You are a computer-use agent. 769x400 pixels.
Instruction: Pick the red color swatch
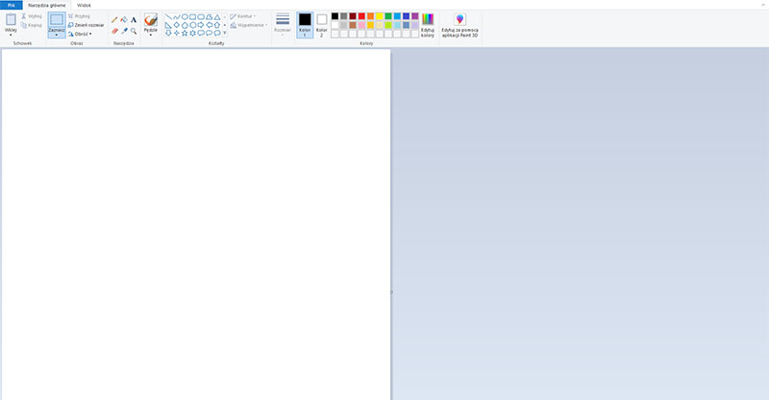coord(361,16)
